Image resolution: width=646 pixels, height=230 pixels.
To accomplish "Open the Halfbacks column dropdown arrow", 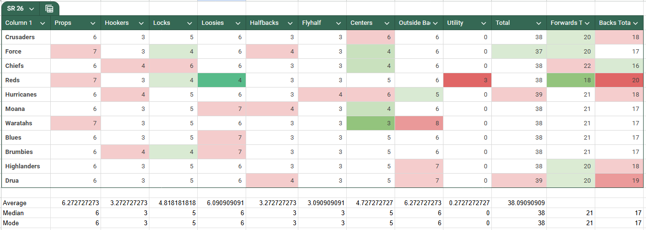I will (290, 23).
